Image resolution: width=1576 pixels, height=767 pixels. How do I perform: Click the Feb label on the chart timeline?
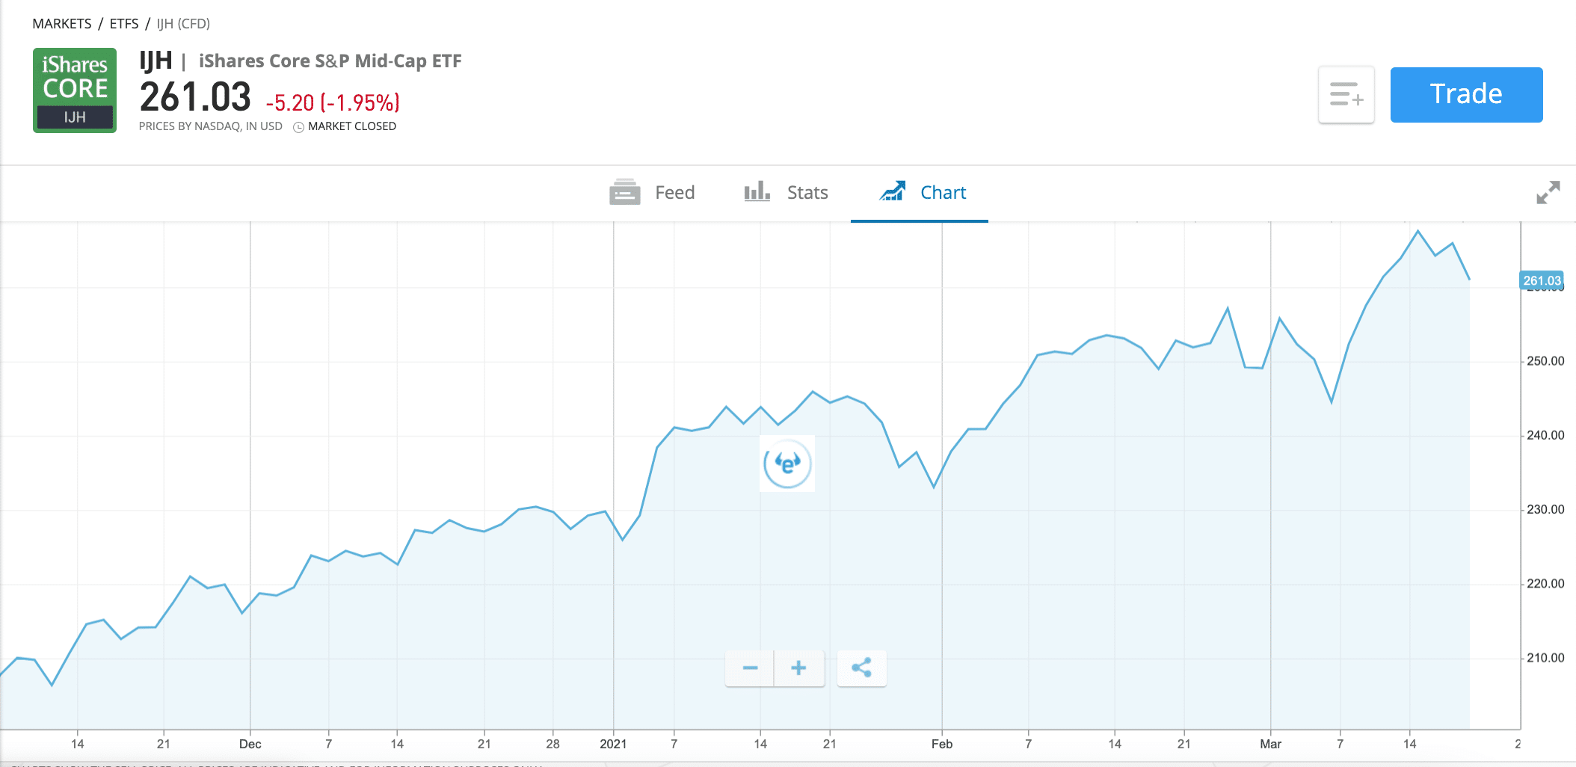click(x=943, y=744)
